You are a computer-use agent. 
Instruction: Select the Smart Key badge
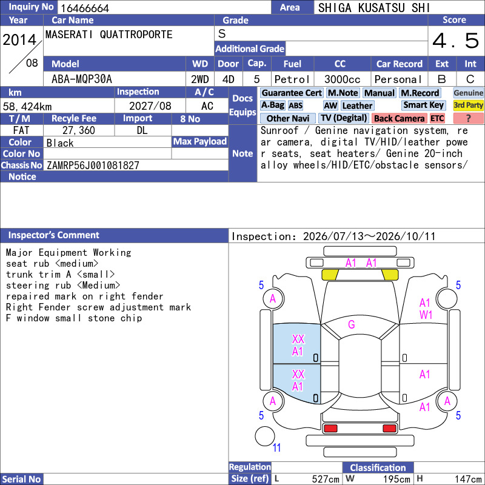[x=423, y=105]
